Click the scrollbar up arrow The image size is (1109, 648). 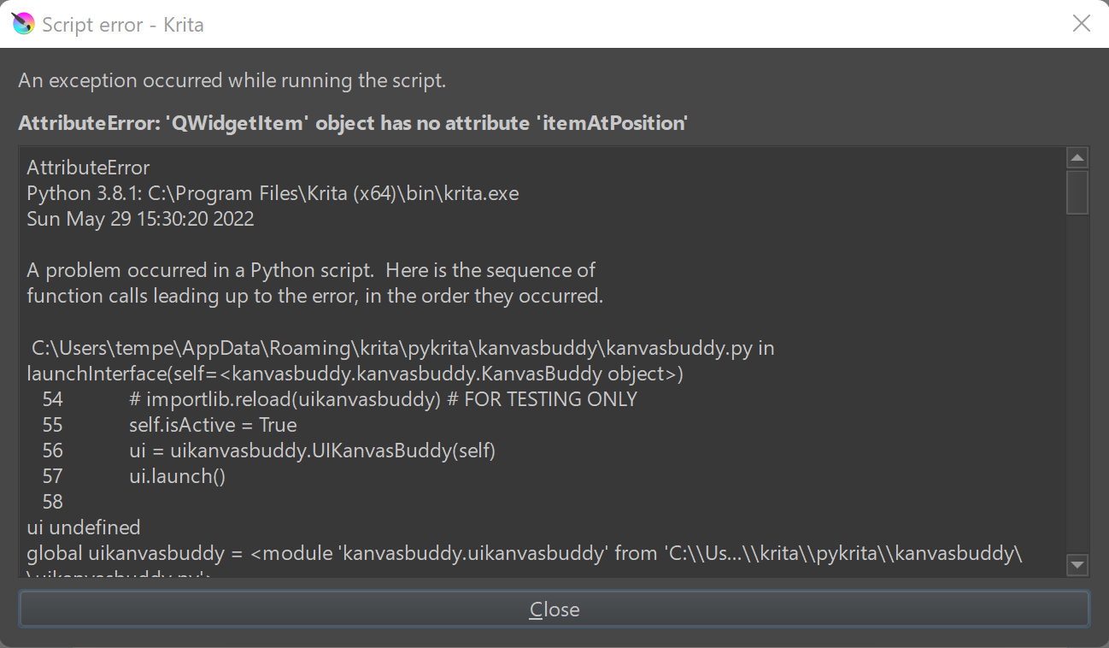(1077, 158)
